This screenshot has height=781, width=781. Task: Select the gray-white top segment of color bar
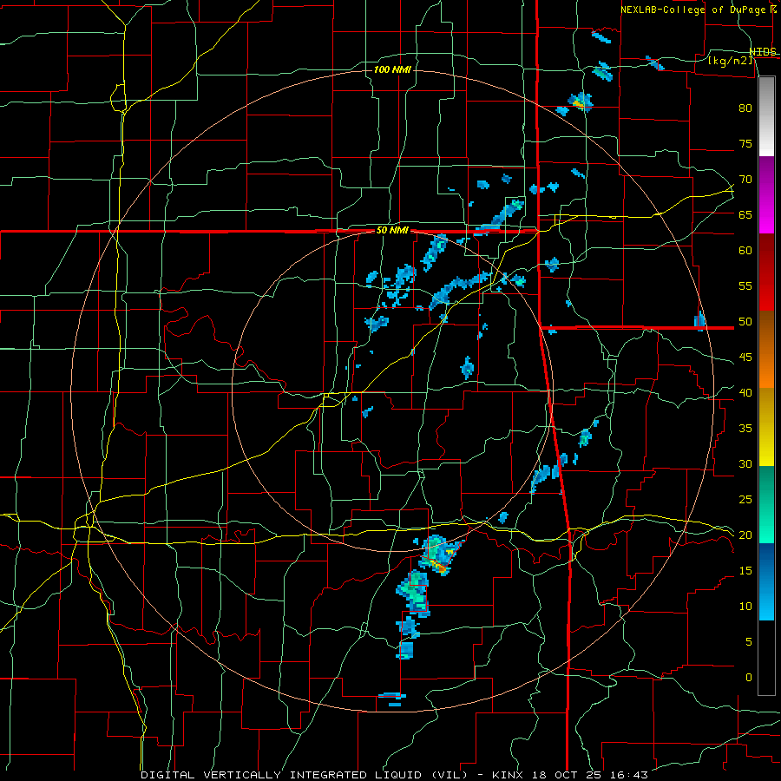click(766, 116)
